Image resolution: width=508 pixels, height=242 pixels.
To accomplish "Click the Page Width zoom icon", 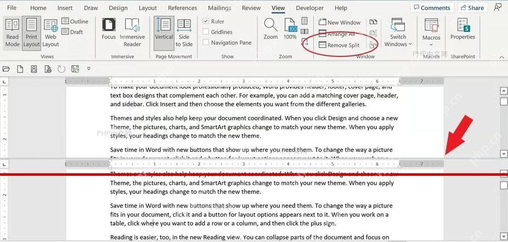I will 304,42.
